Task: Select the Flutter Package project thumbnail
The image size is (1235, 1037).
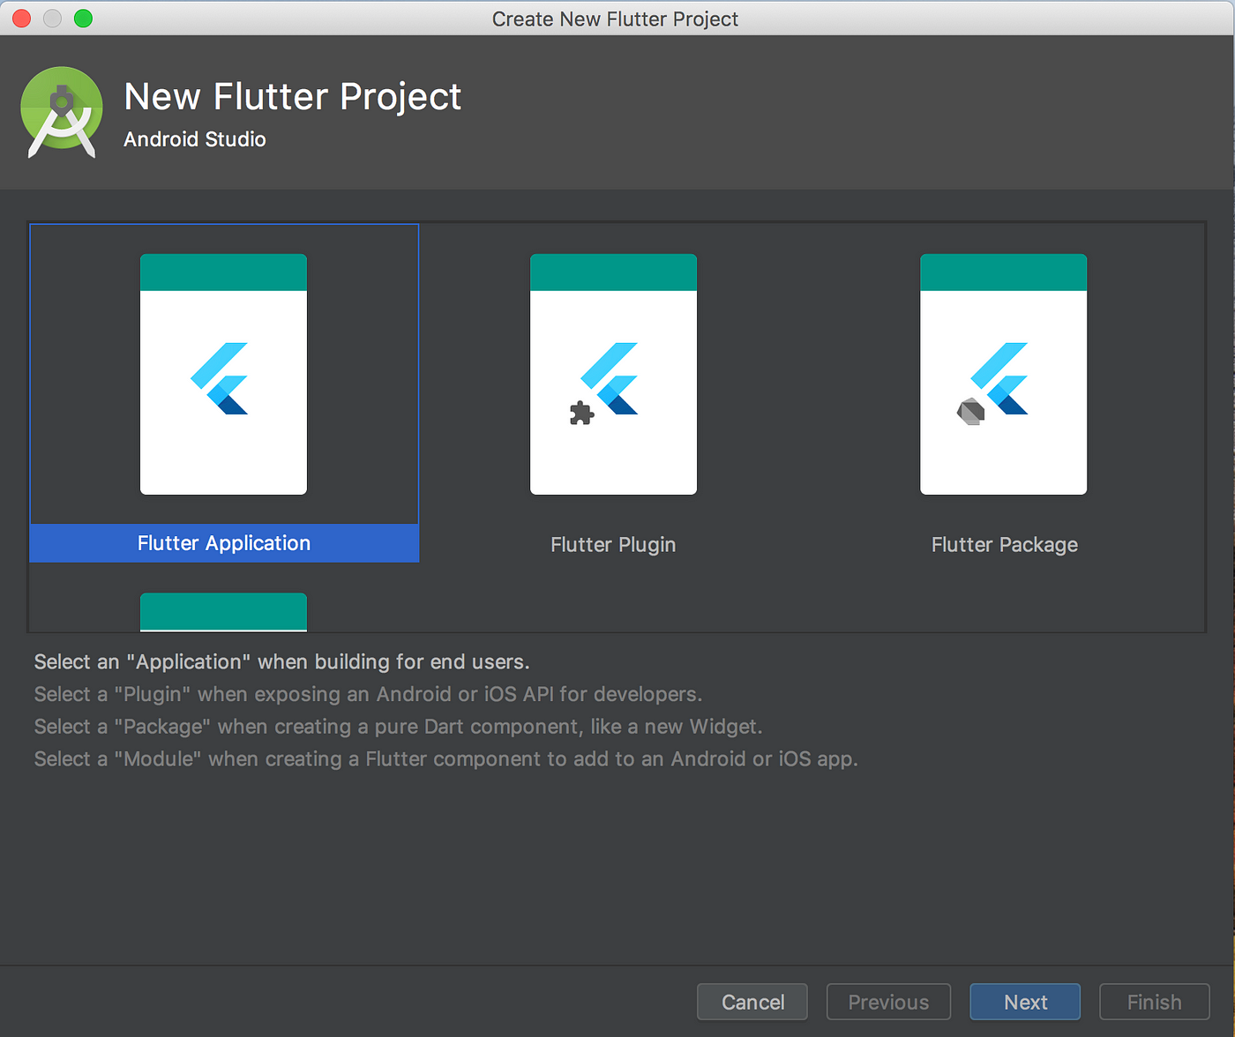Action: point(1003,375)
